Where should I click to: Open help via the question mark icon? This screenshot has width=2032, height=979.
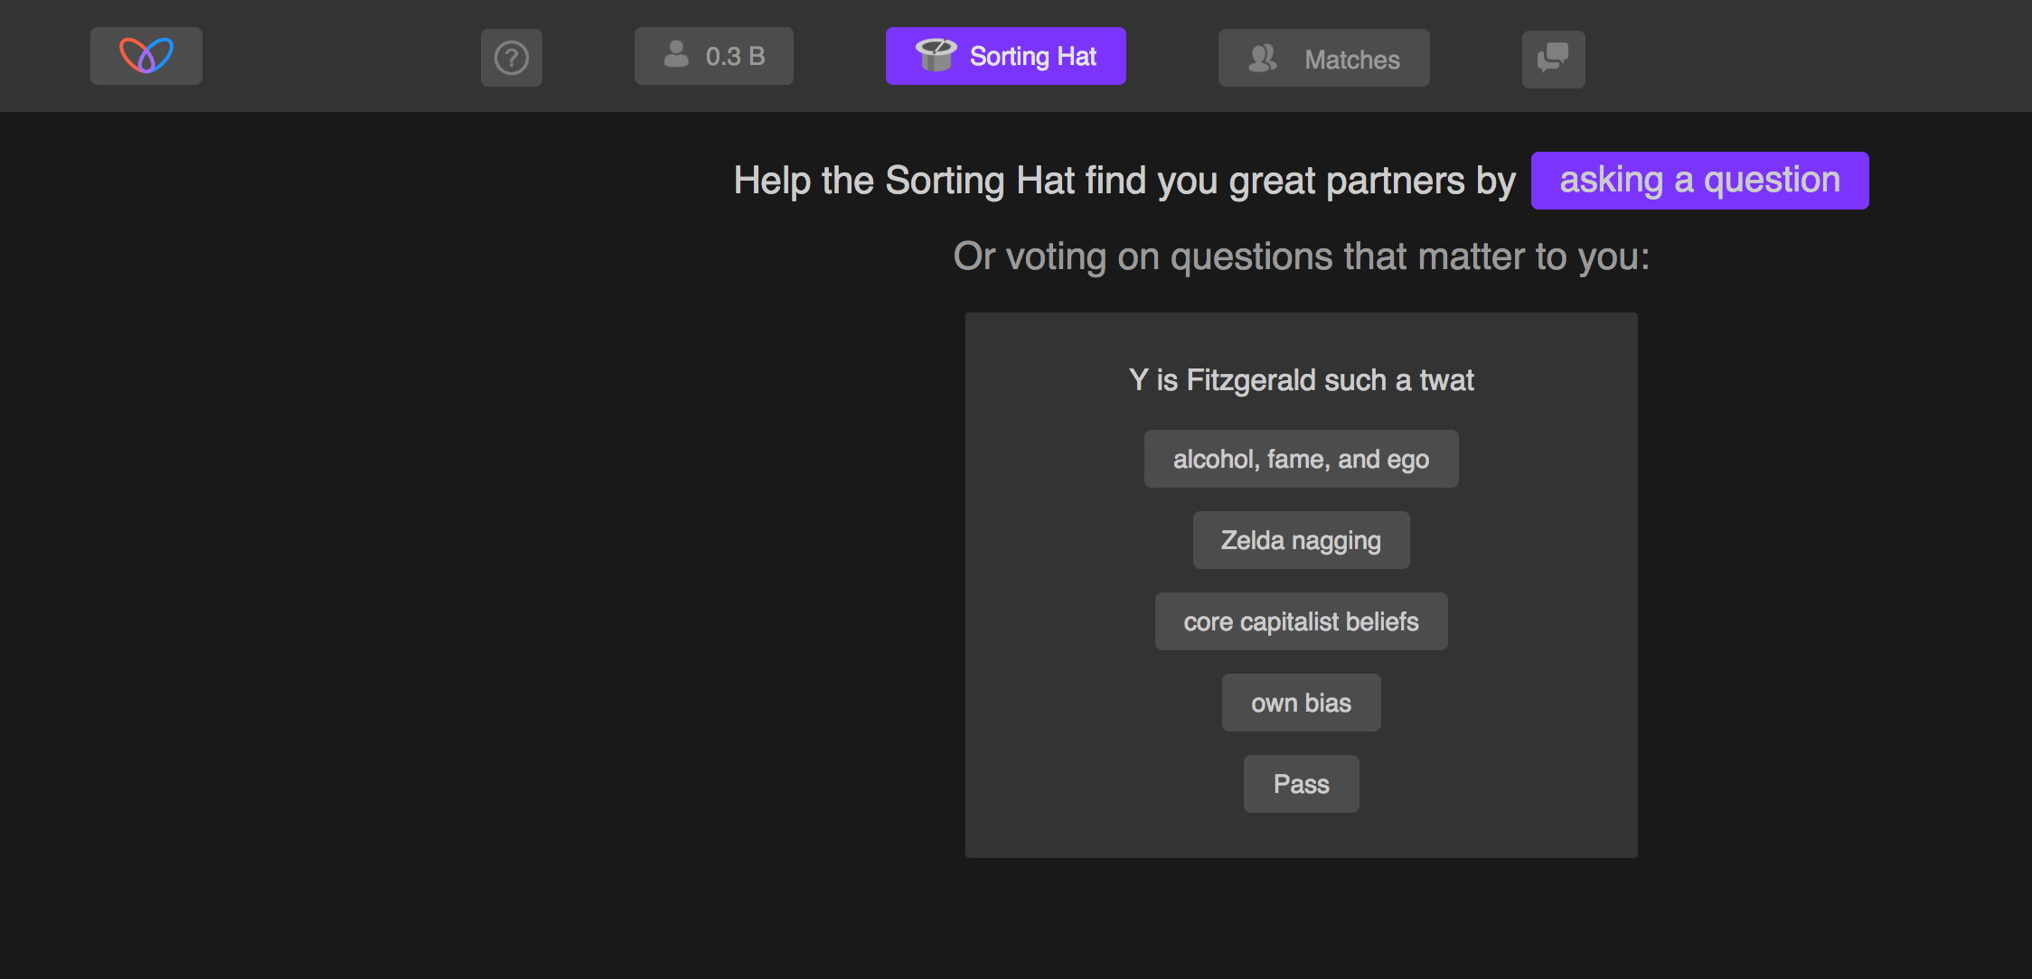pyautogui.click(x=512, y=58)
